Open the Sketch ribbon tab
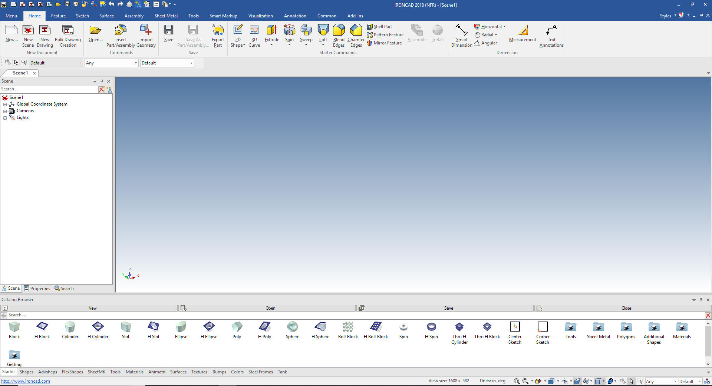The width and height of the screenshot is (712, 386). [82, 16]
